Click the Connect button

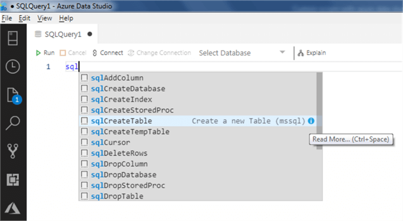pos(107,53)
